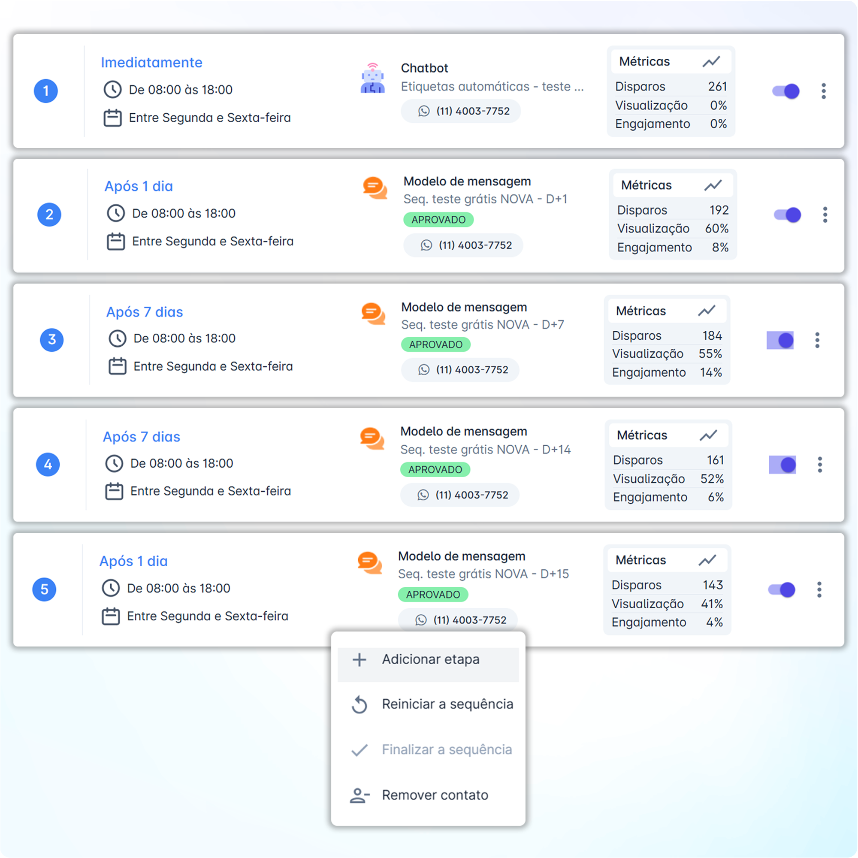Click the Imediatamente link in step 1
The width and height of the screenshot is (858, 858).
click(x=151, y=63)
